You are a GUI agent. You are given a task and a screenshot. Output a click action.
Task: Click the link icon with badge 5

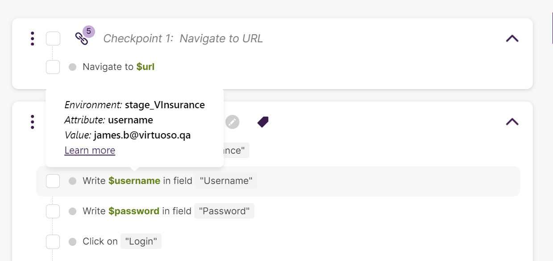point(82,38)
